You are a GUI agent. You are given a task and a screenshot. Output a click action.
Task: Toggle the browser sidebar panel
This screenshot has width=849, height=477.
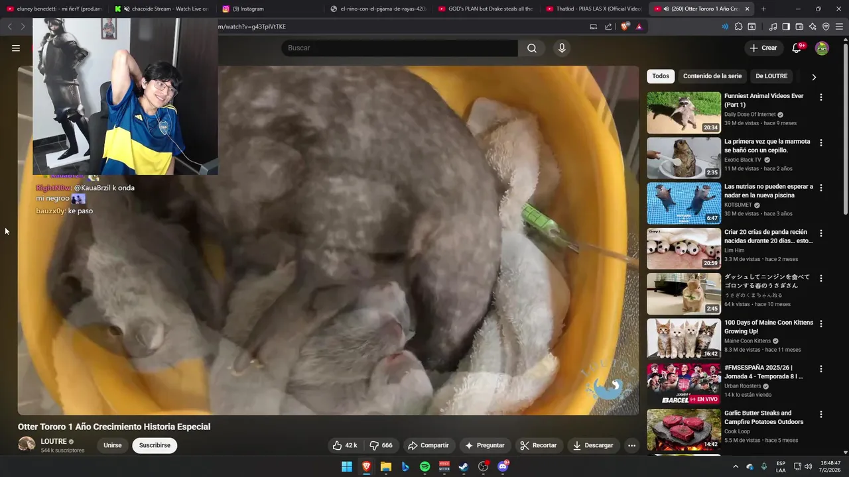pyautogui.click(x=786, y=26)
